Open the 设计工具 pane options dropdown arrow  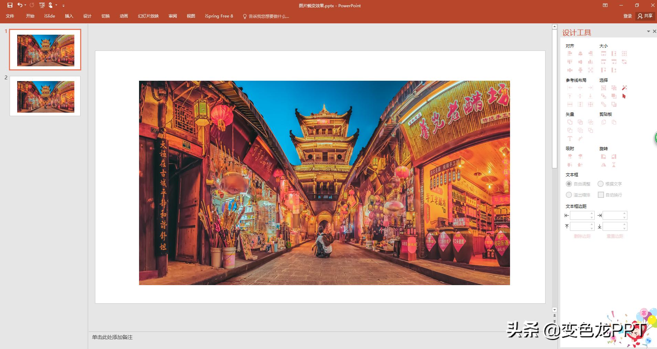pos(648,31)
